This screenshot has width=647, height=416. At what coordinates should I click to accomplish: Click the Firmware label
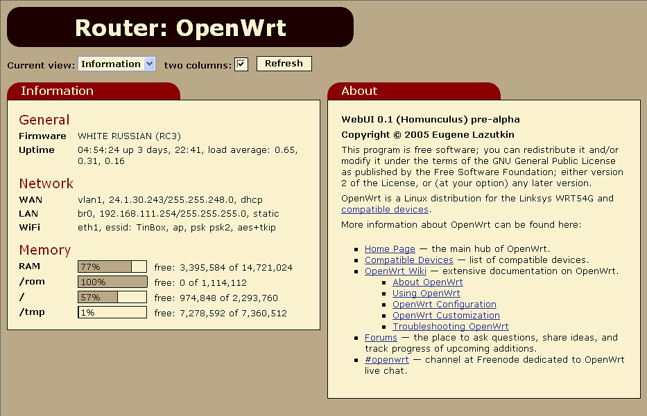pos(42,136)
